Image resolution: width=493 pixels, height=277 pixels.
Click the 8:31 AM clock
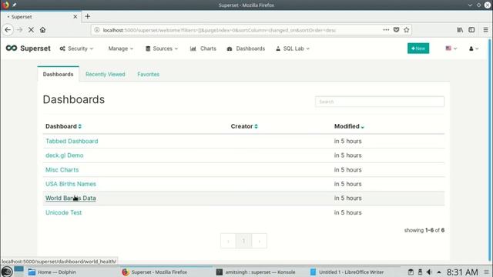click(x=462, y=272)
